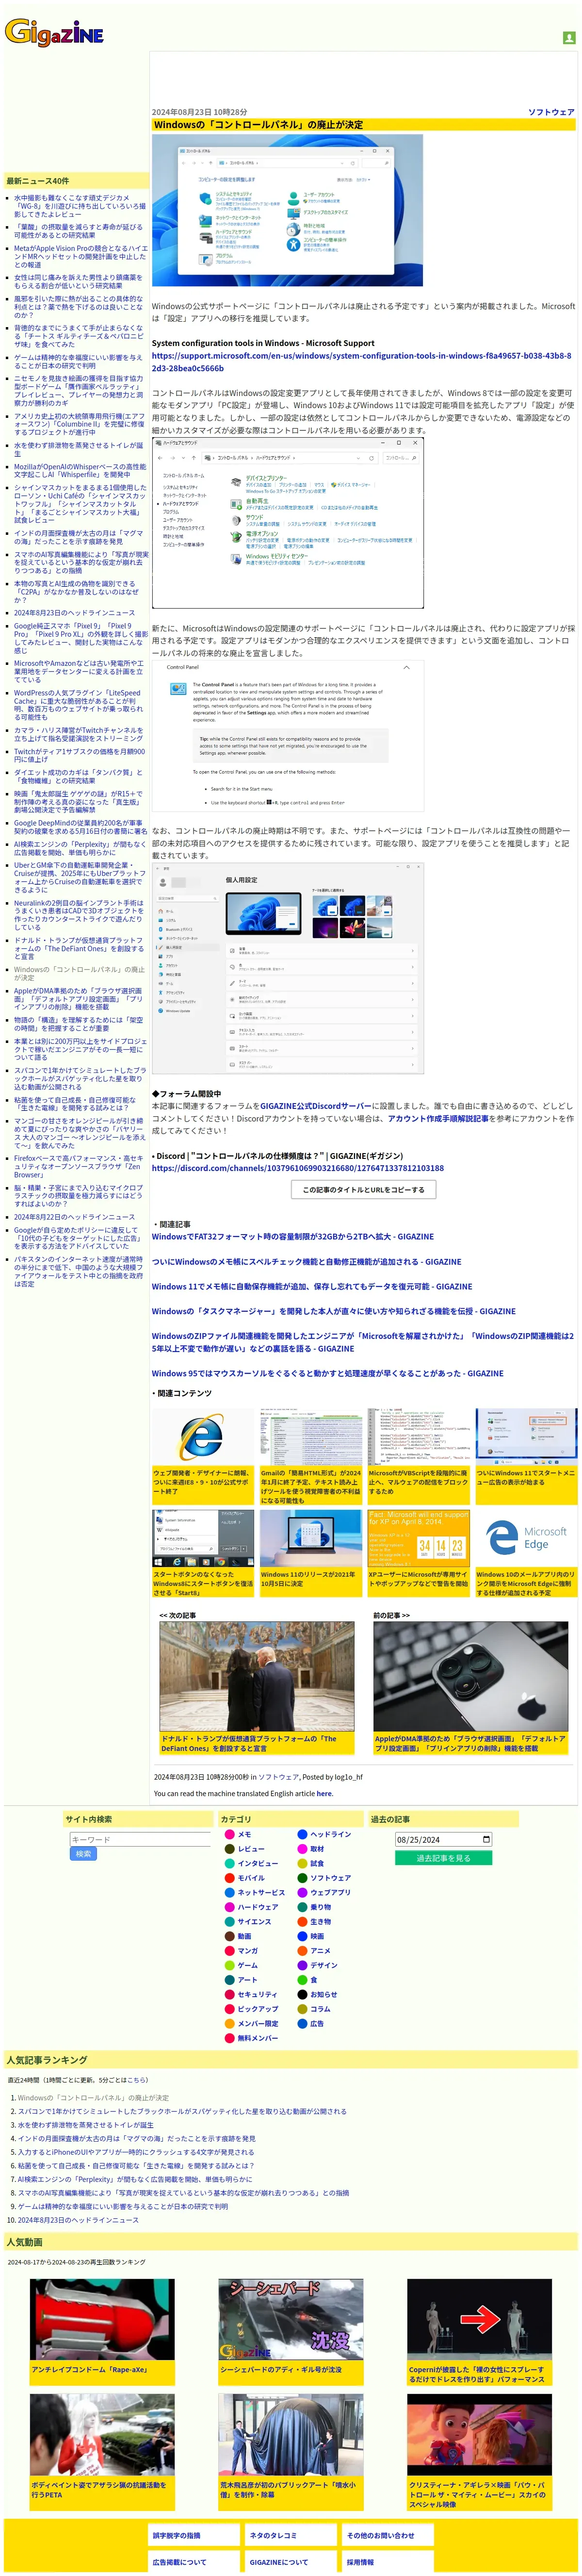Focus the キーワード search field

[x=140, y=1839]
